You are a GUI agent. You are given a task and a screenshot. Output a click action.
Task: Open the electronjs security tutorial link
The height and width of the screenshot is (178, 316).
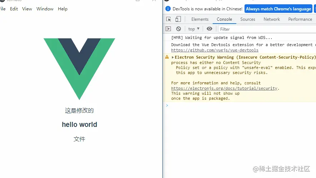coord(224,88)
